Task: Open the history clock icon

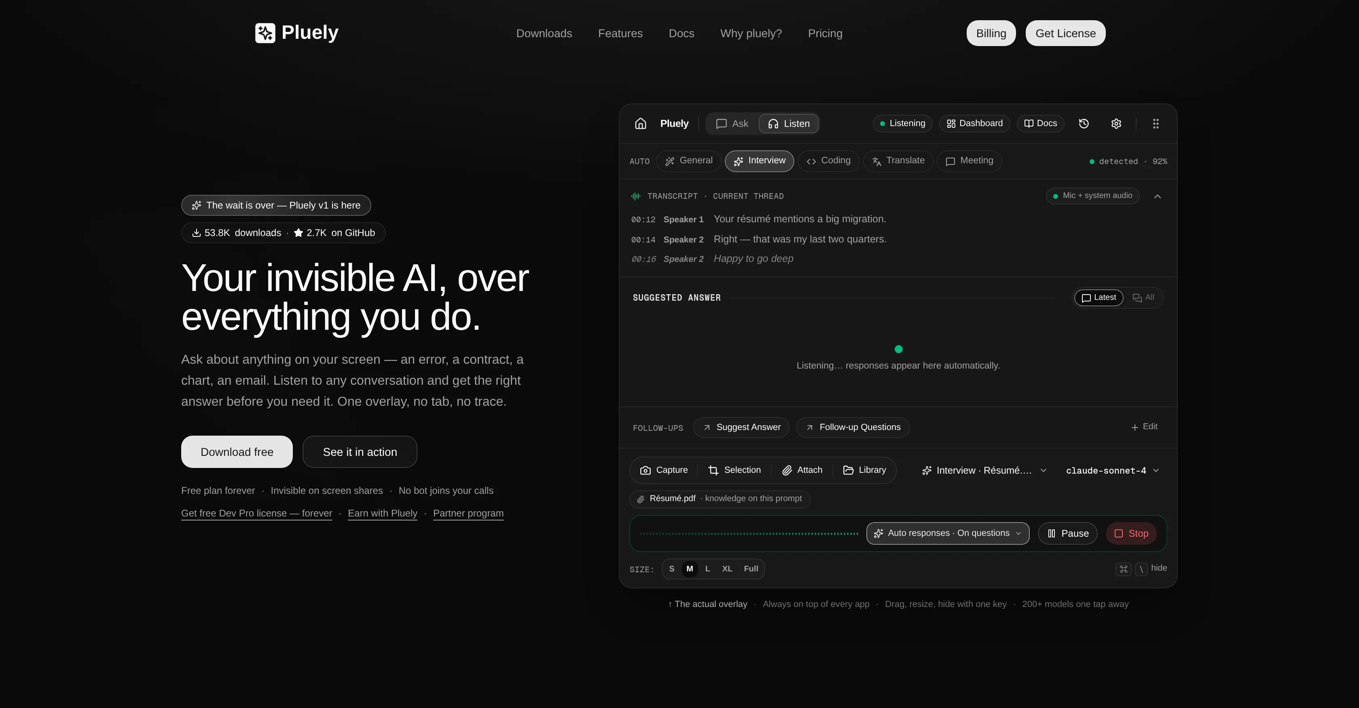Action: click(1084, 123)
